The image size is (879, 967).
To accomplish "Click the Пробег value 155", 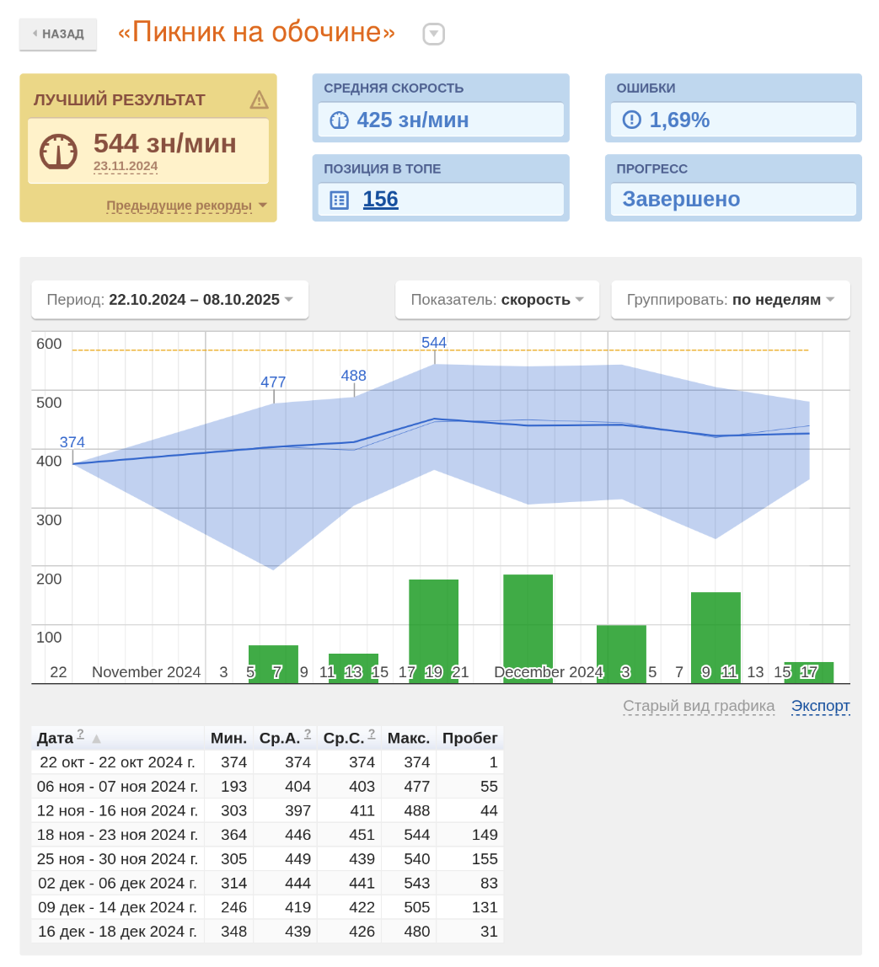I will tap(485, 859).
